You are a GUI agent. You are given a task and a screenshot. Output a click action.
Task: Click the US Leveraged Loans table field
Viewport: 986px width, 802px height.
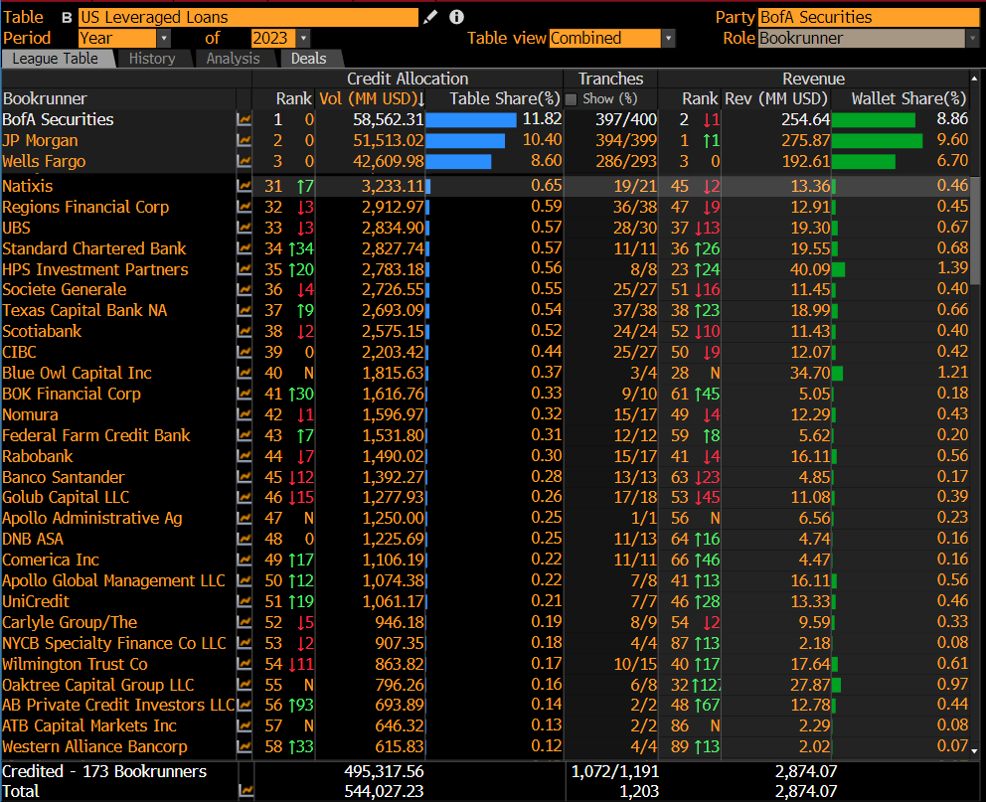click(x=248, y=17)
